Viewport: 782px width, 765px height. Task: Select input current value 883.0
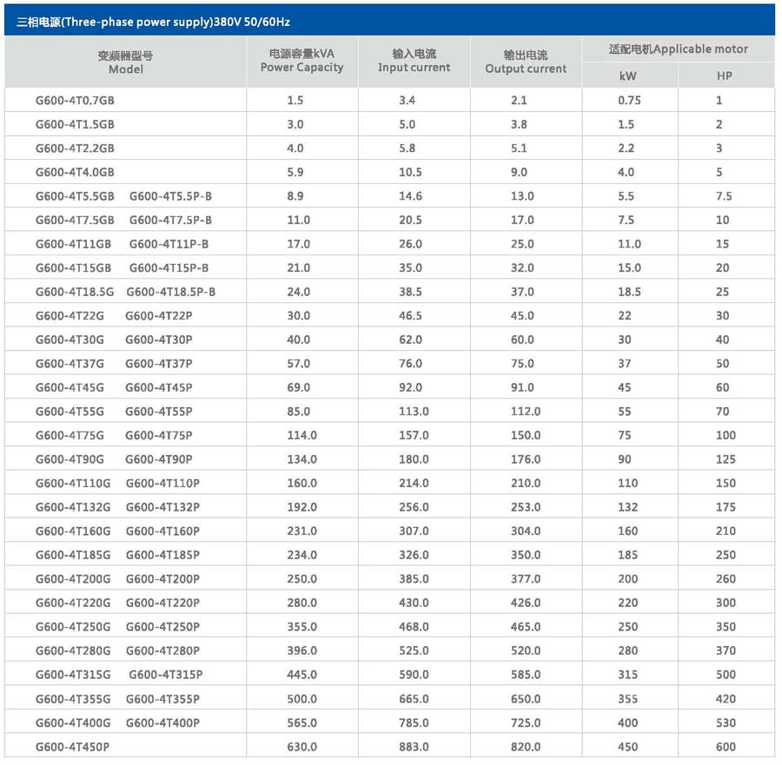(414, 747)
